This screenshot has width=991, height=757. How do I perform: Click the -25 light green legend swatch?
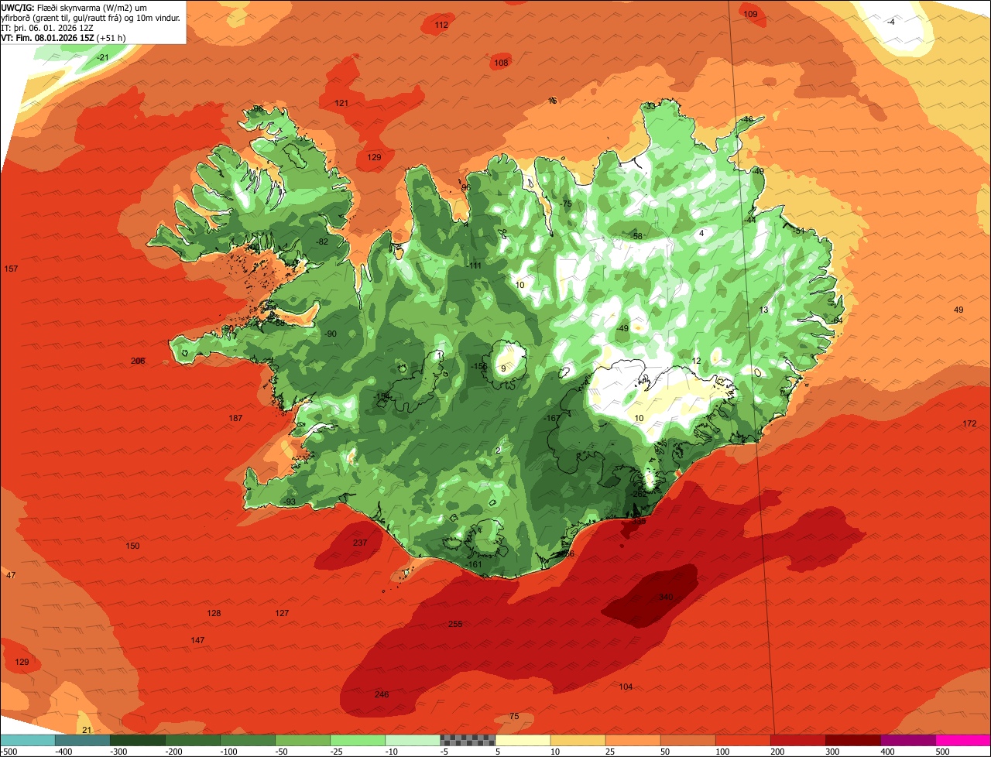pos(357,740)
